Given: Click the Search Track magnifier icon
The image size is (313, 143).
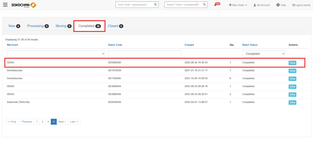Looking at the screenshot, I should (x=204, y=5).
